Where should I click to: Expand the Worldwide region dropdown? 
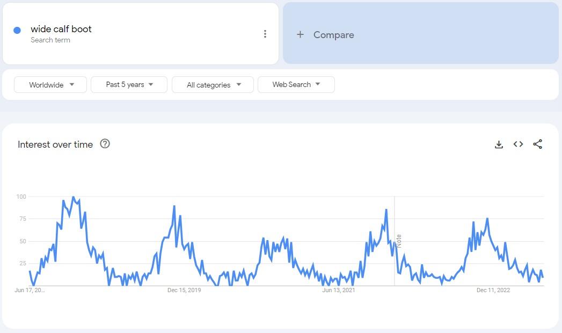[50, 84]
